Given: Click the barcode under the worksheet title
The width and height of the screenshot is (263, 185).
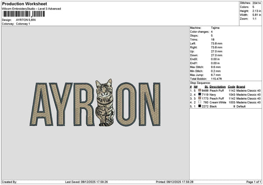Looking at the screenshot, I should [x=24, y=14].
